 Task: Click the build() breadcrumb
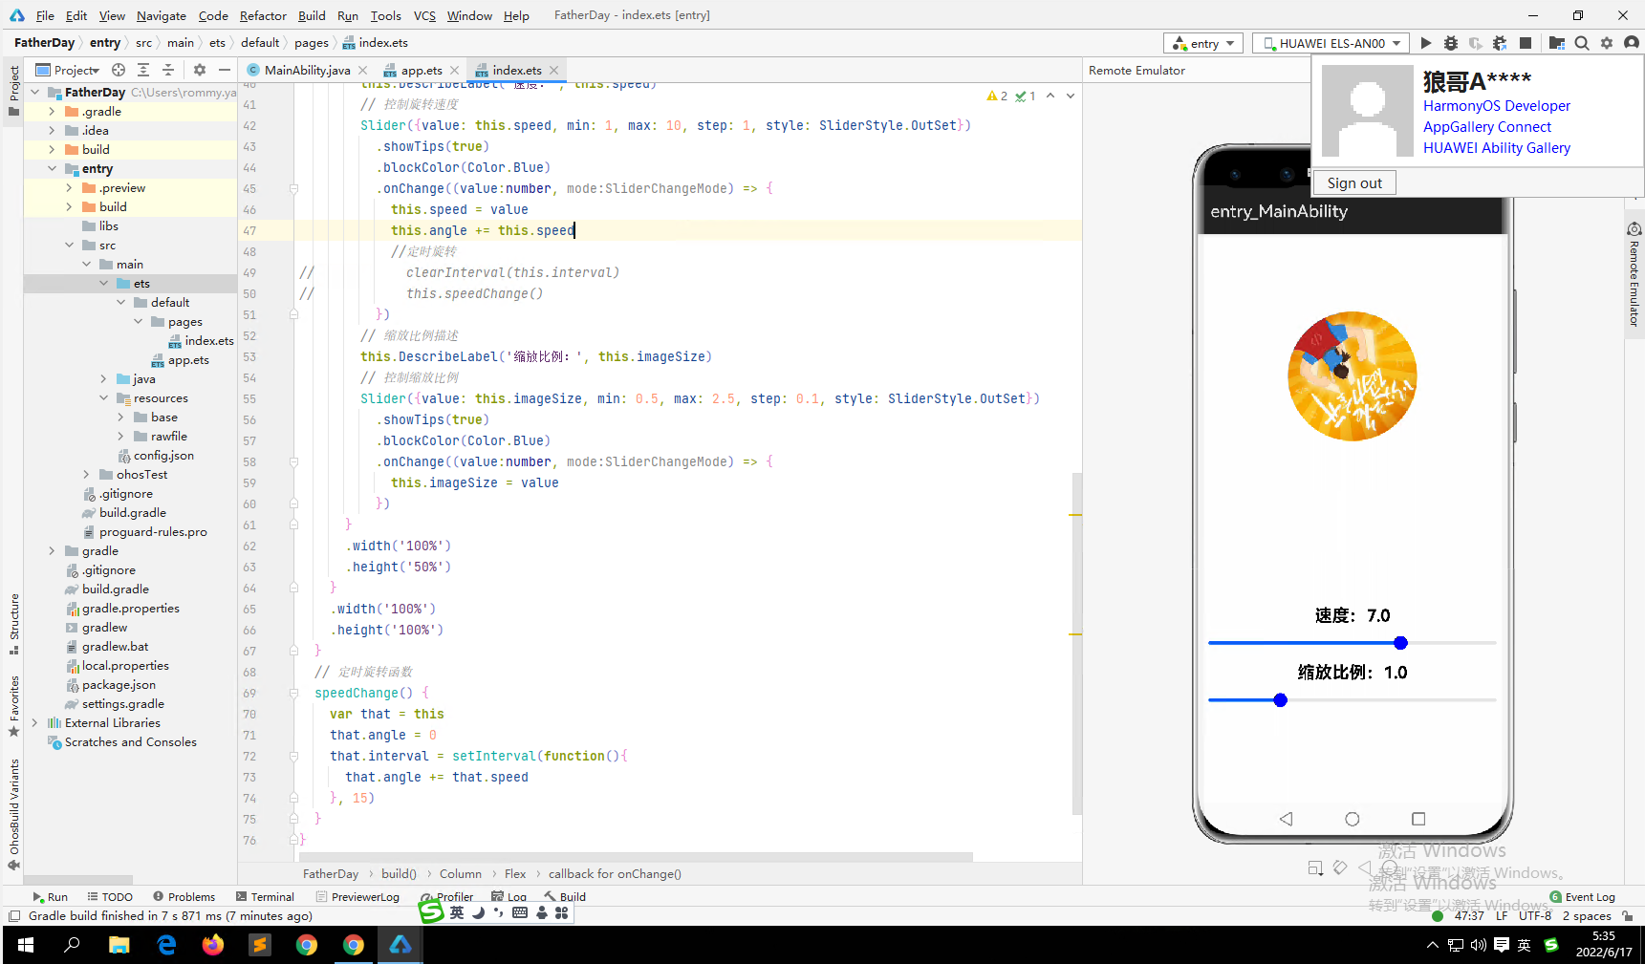click(x=399, y=874)
